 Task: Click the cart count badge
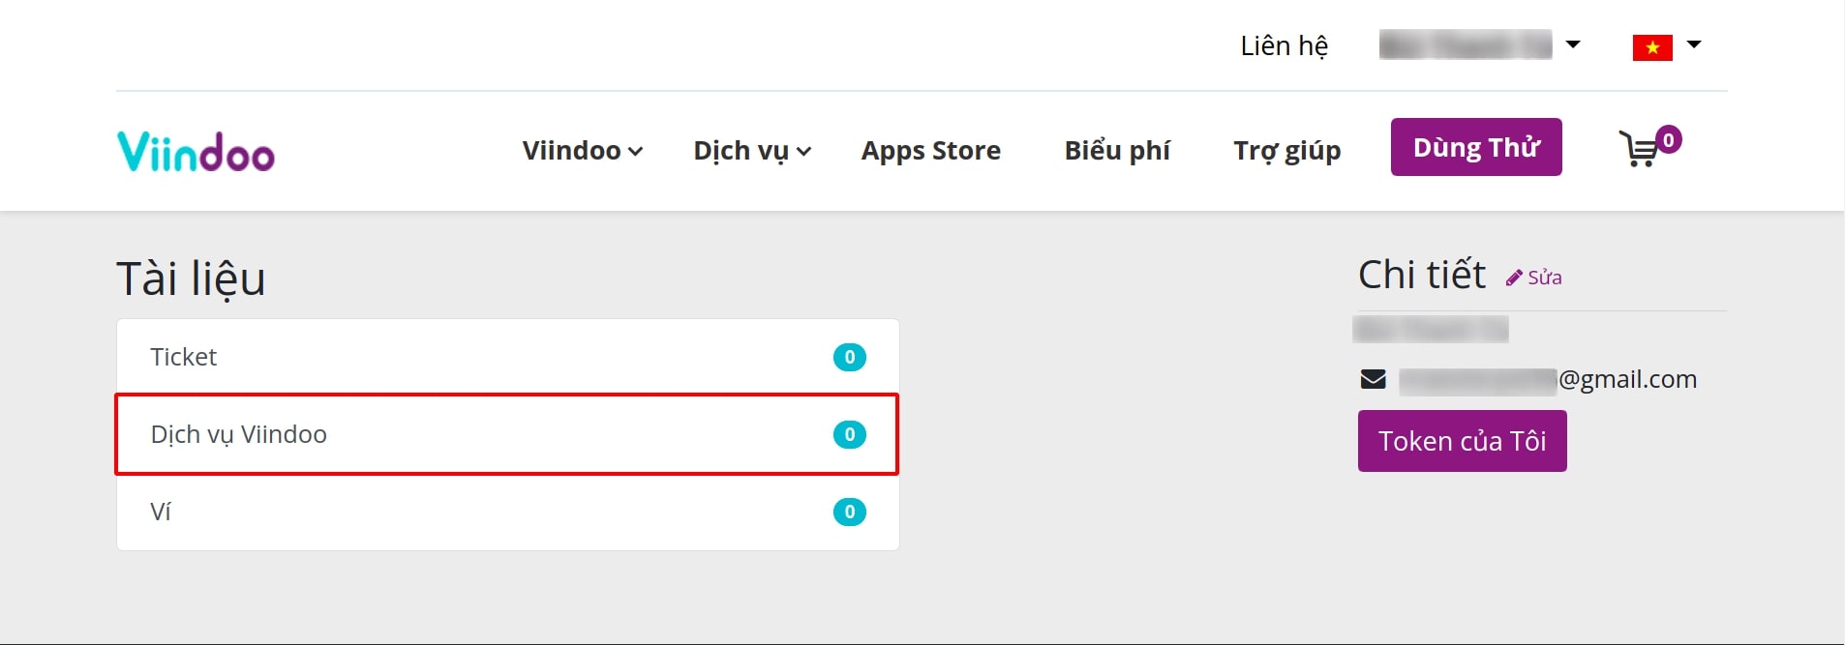click(x=1668, y=140)
